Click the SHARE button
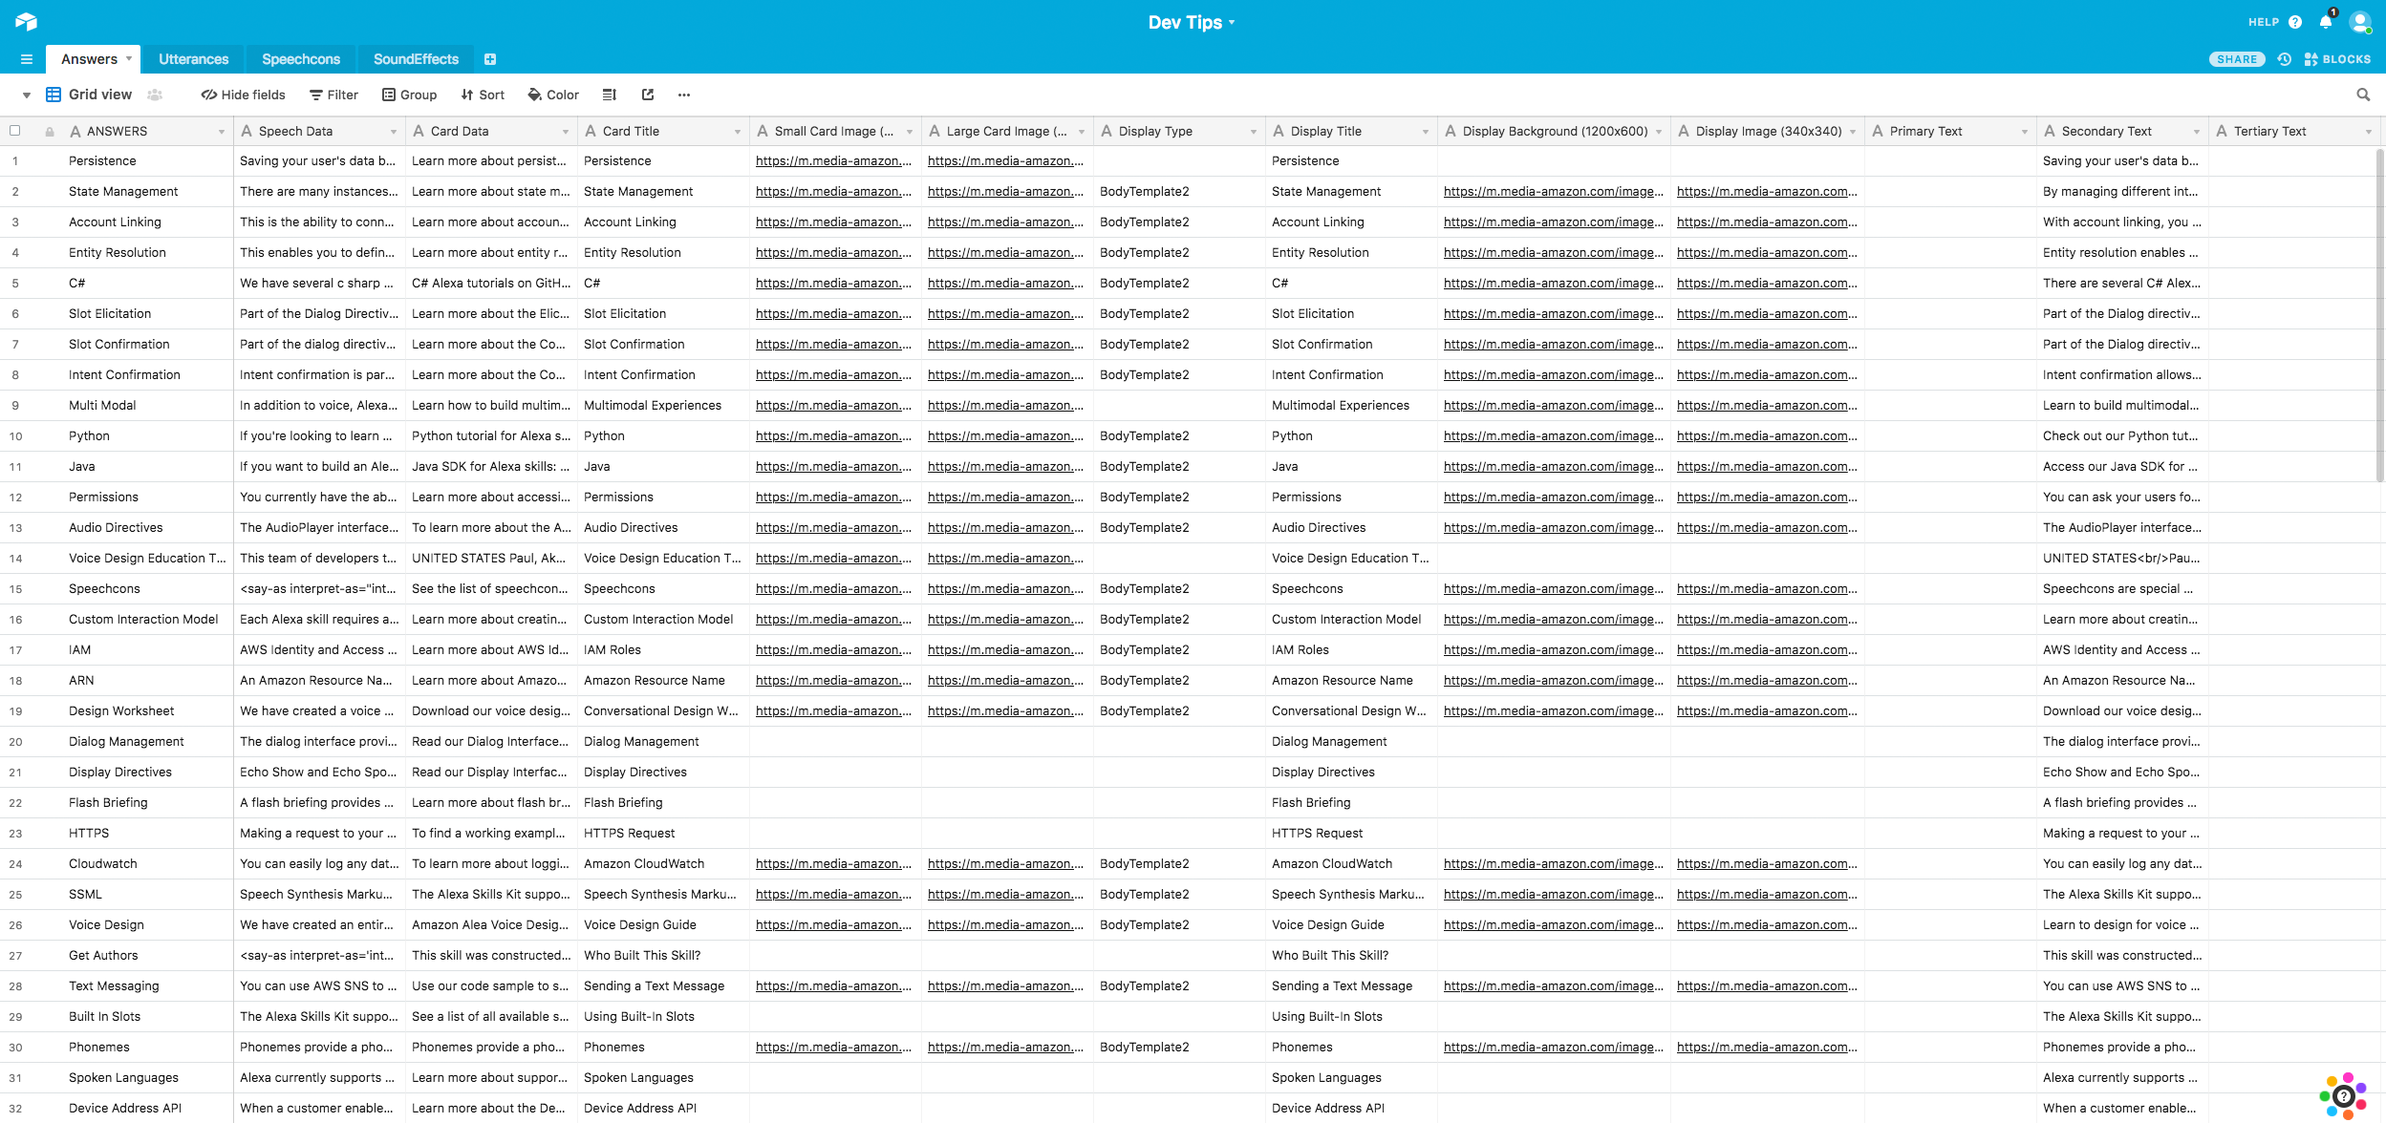The image size is (2386, 1123). 2236,59
